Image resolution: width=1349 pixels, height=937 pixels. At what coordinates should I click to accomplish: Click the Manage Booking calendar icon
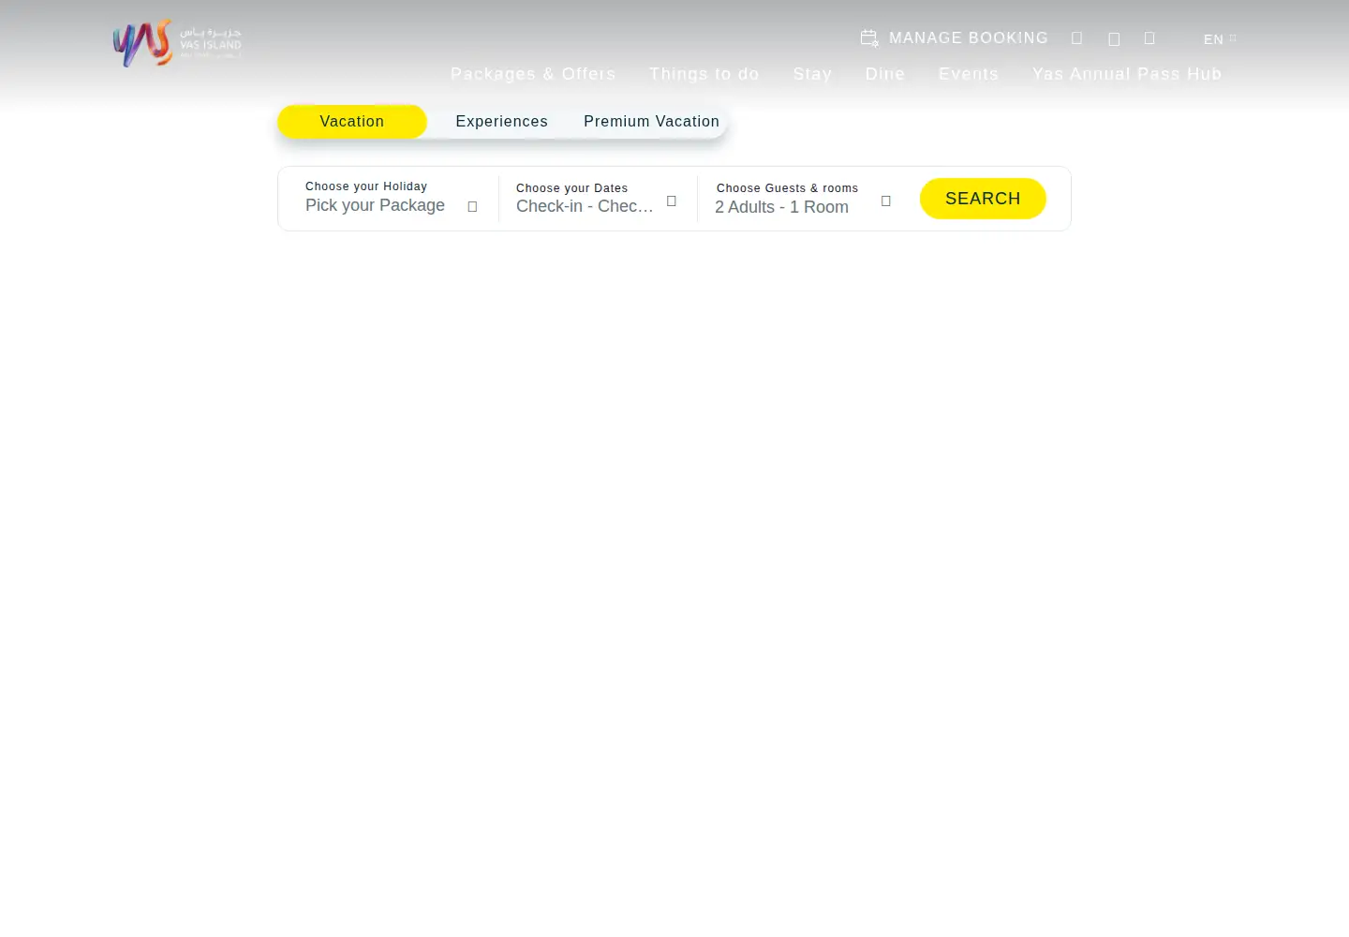pyautogui.click(x=869, y=38)
